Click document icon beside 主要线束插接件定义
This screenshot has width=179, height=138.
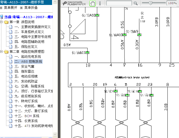point(11,27)
